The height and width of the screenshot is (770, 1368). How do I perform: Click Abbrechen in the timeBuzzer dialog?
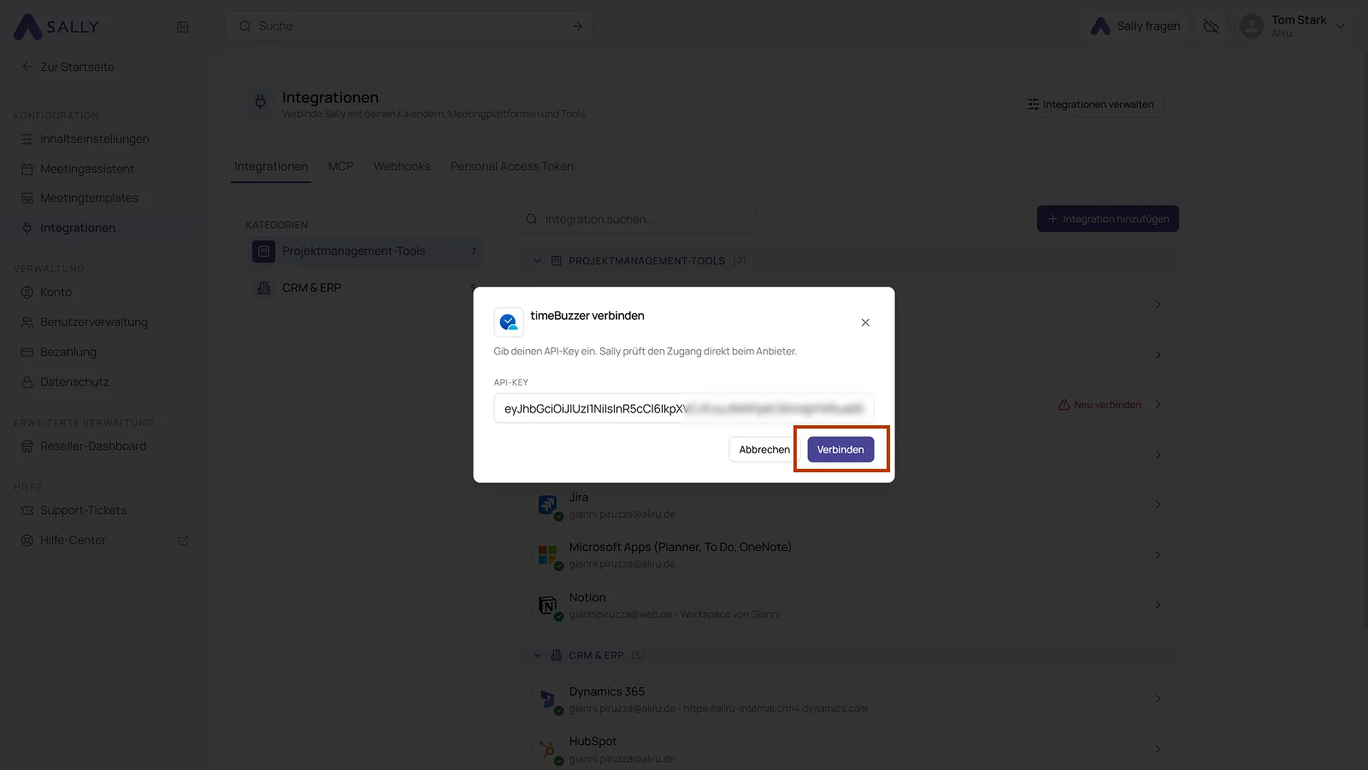point(764,449)
